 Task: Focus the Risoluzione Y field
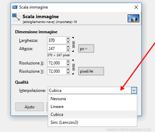57,71
